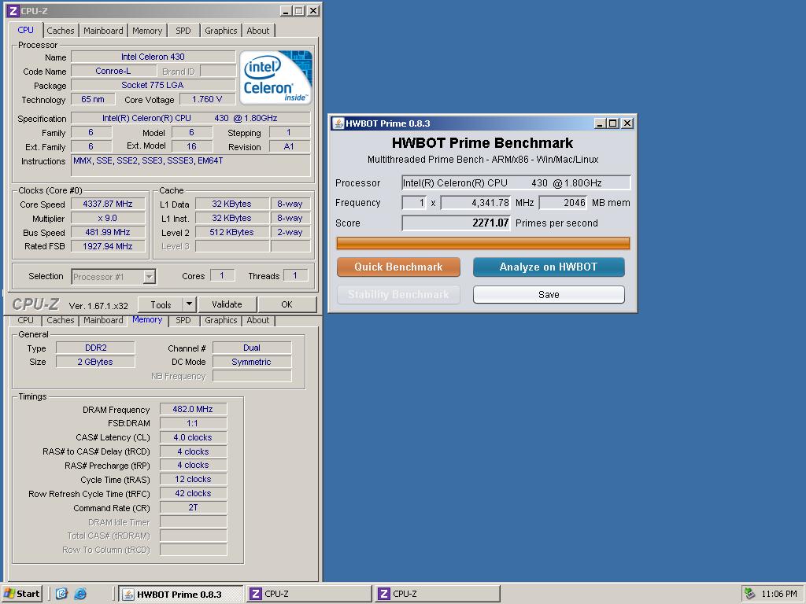Select Mainboard tab in lower CPU-Z window
Viewport: 806px width, 604px height.
pos(103,321)
